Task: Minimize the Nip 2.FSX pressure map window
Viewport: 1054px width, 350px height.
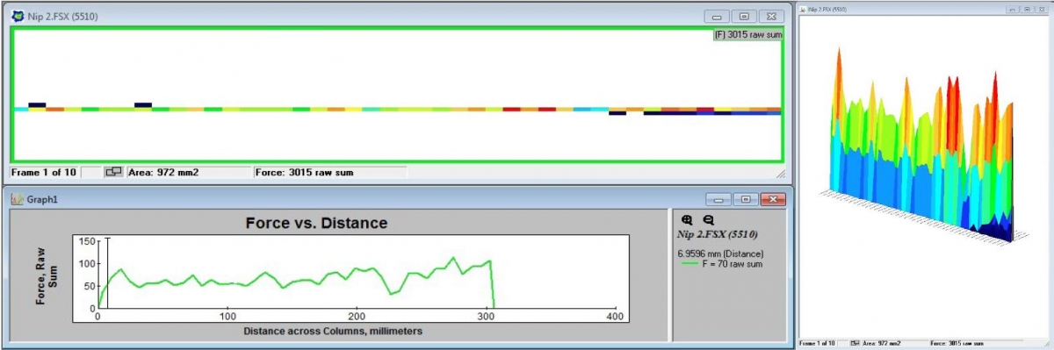Action: click(x=717, y=16)
